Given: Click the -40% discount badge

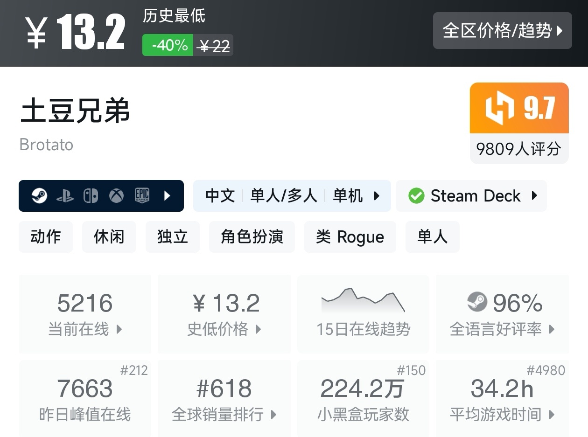Looking at the screenshot, I should [168, 45].
